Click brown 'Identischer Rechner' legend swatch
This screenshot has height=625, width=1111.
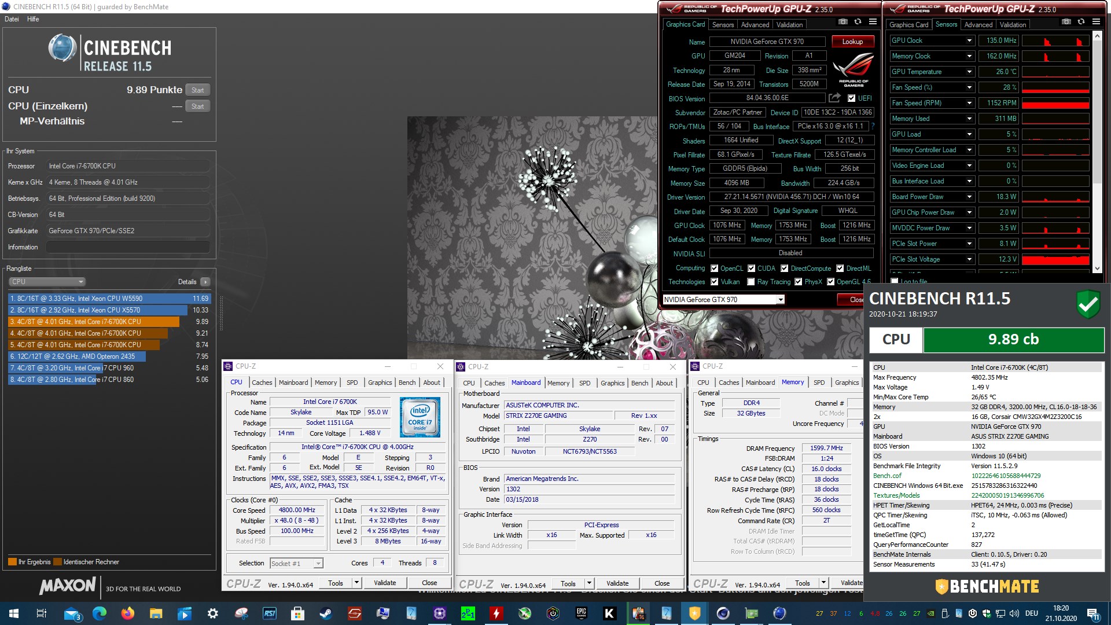coord(57,562)
